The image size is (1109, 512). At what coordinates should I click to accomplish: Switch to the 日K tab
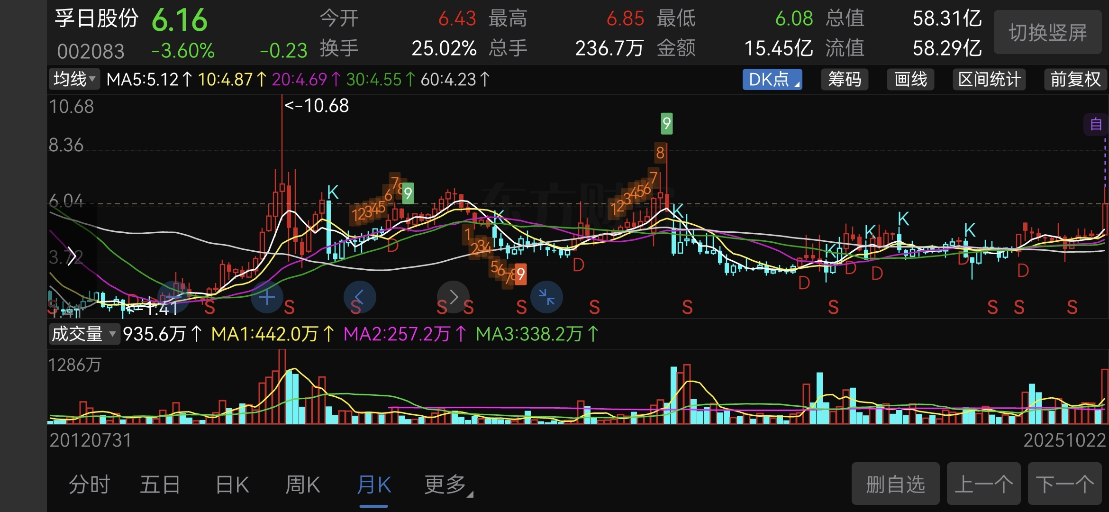tap(232, 485)
